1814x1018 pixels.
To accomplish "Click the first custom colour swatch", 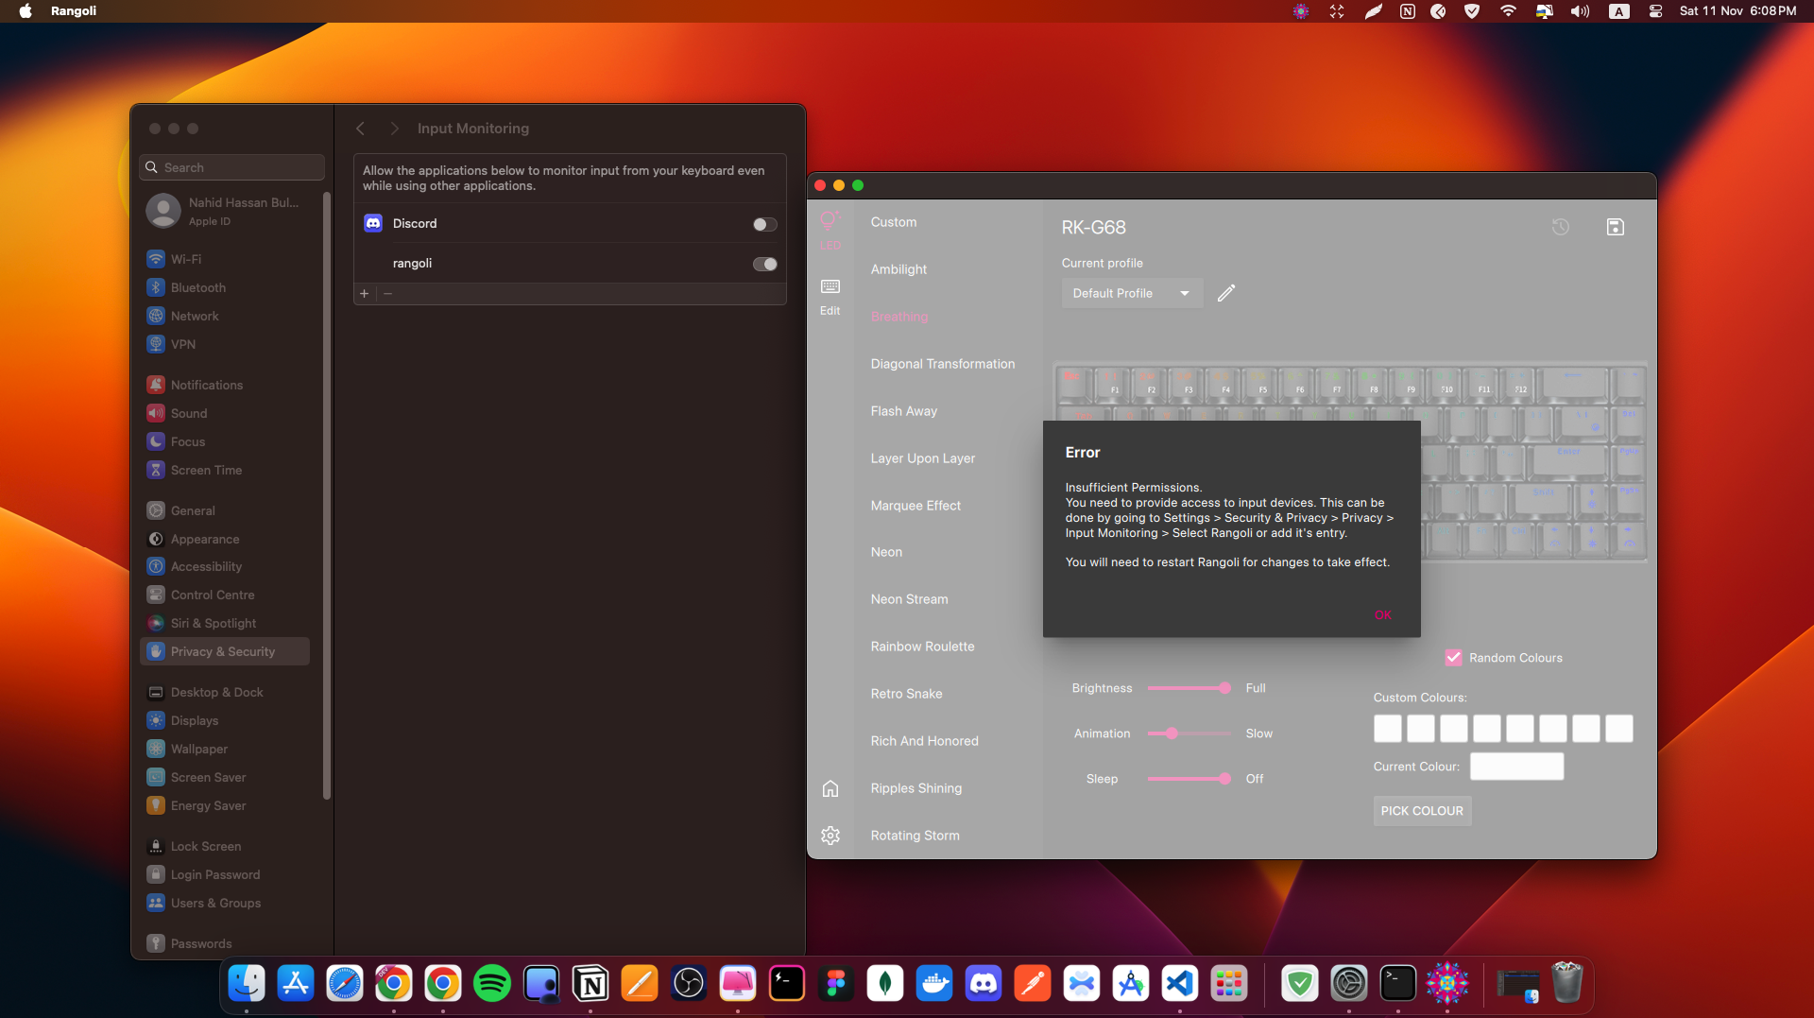I will [1388, 729].
